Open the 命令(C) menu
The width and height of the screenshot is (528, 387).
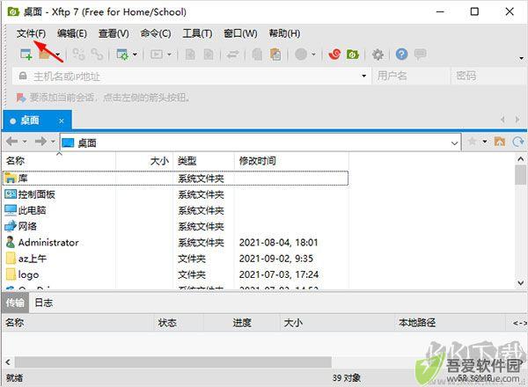[x=156, y=33]
